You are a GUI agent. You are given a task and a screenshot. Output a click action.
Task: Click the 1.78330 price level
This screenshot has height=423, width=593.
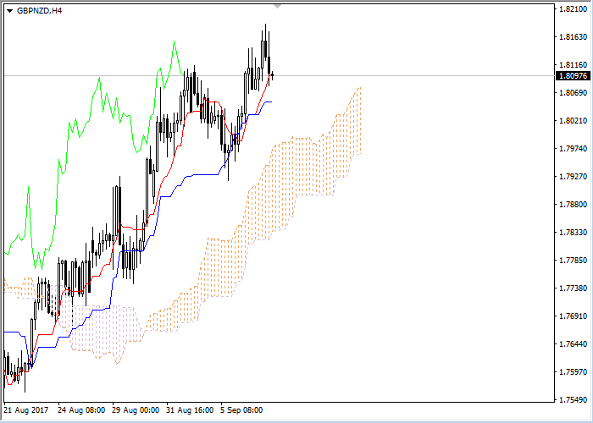tap(573, 233)
